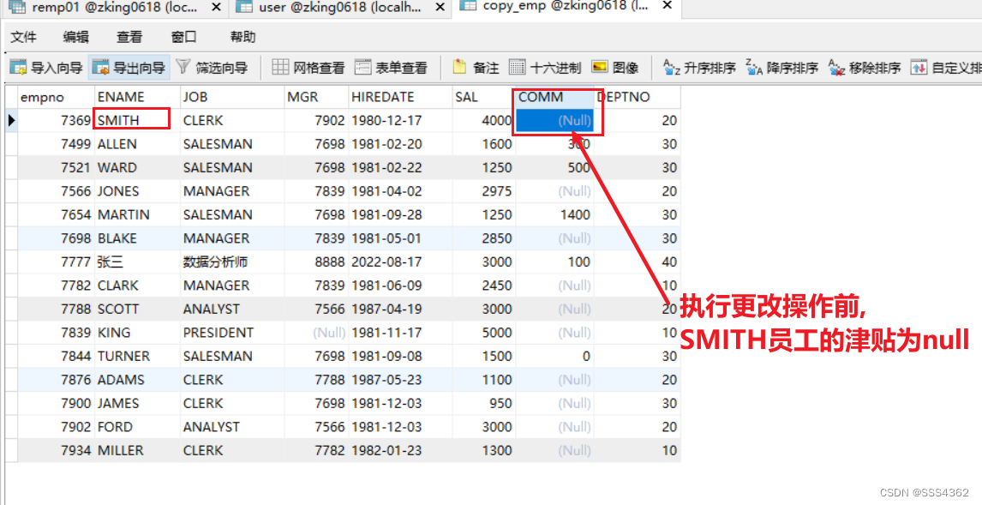Select the MARTIN name cell
The image size is (982, 505).
pyautogui.click(x=137, y=214)
